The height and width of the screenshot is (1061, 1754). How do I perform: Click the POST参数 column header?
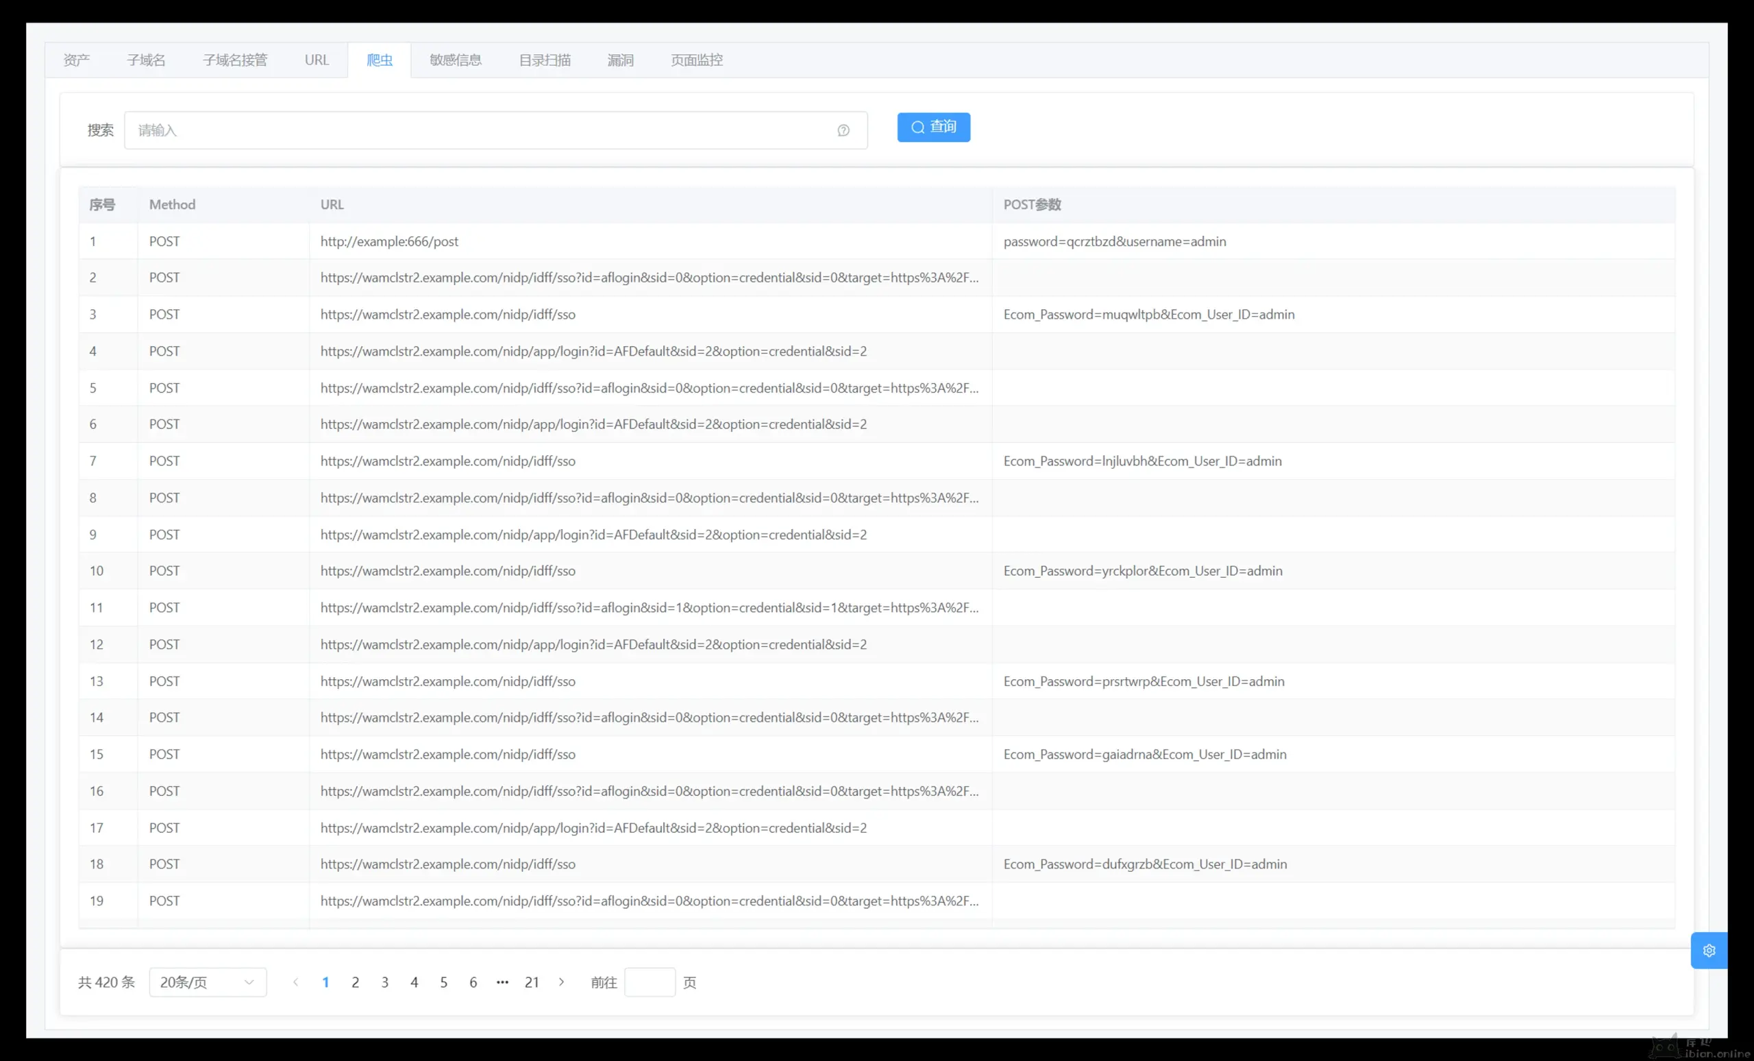[1032, 205]
